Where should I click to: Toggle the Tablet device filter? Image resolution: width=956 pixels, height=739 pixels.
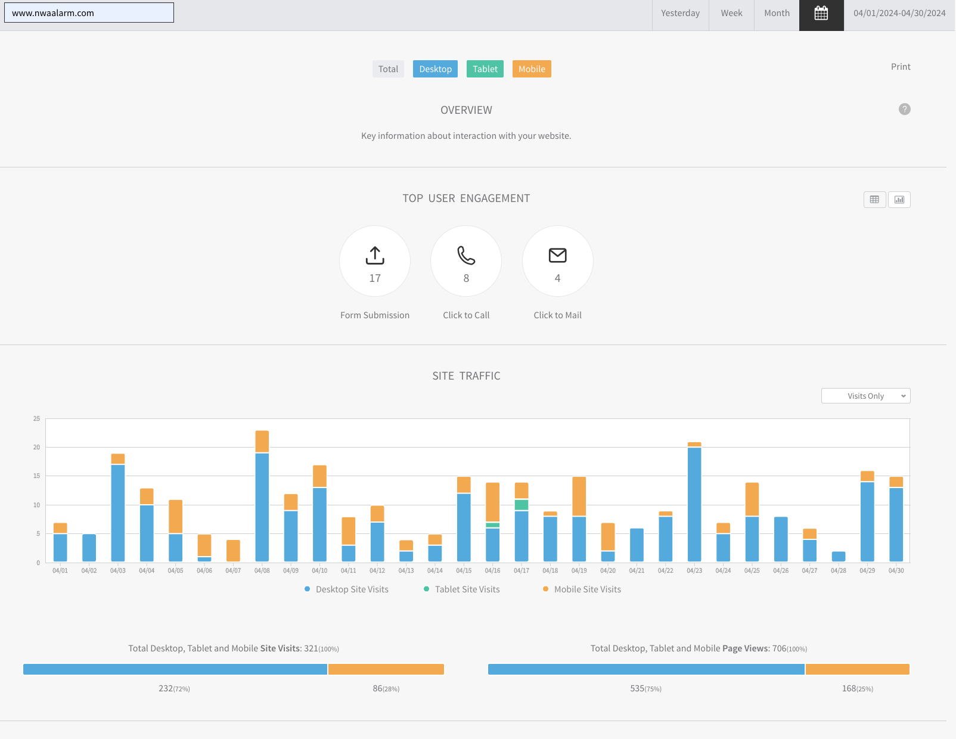(x=485, y=69)
